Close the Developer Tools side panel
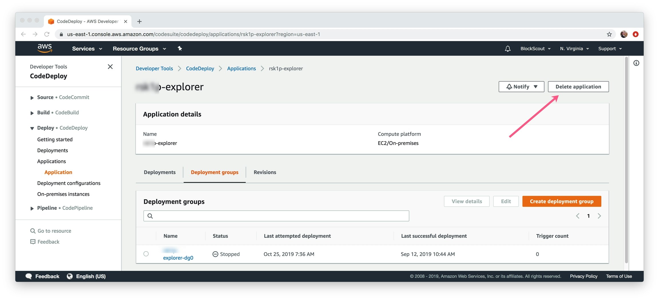 coord(110,67)
